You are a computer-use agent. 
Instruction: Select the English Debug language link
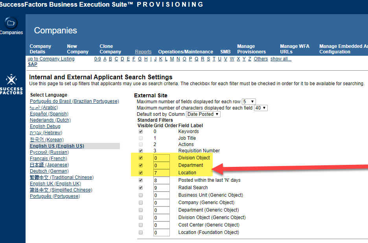tap(45, 126)
